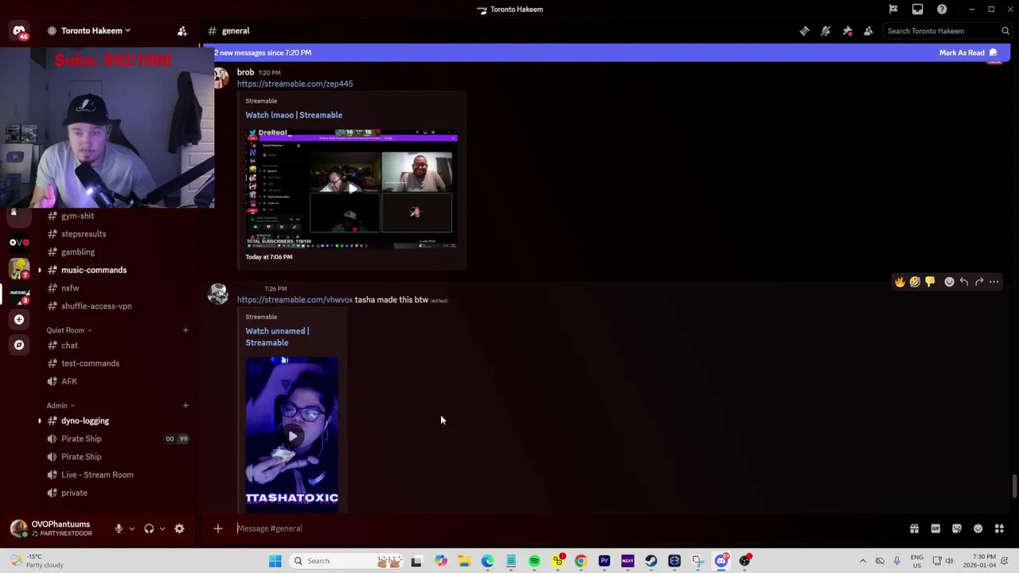Open Discover servers compass icon
The image size is (1019, 573).
[19, 345]
